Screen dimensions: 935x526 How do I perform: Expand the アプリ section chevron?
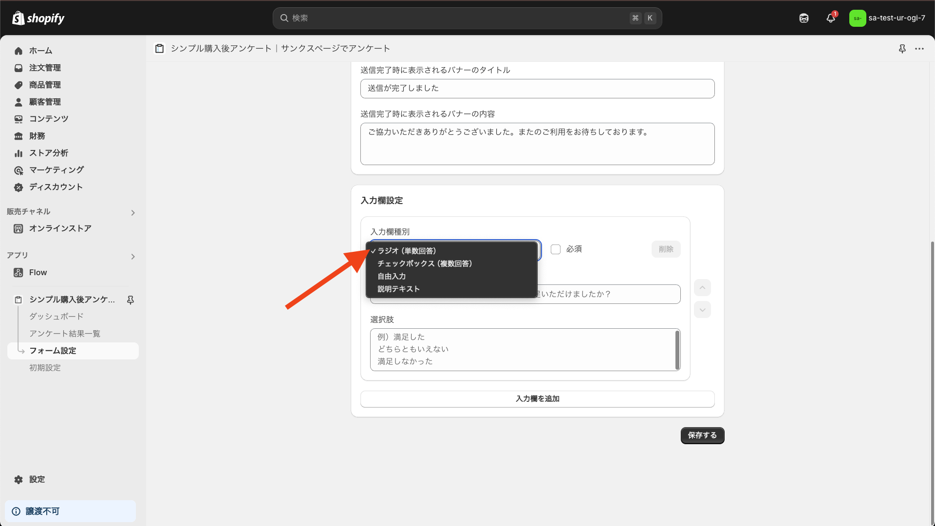[x=133, y=257]
